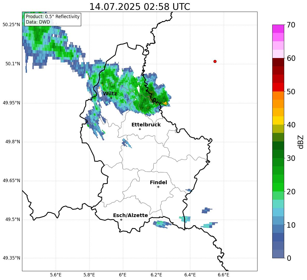Click the 50.25°N latitude label
The width and height of the screenshot is (307, 280).
point(11,25)
